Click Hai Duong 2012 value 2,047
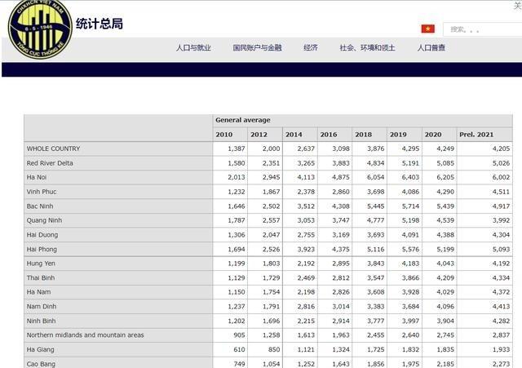522x368 pixels. point(271,235)
